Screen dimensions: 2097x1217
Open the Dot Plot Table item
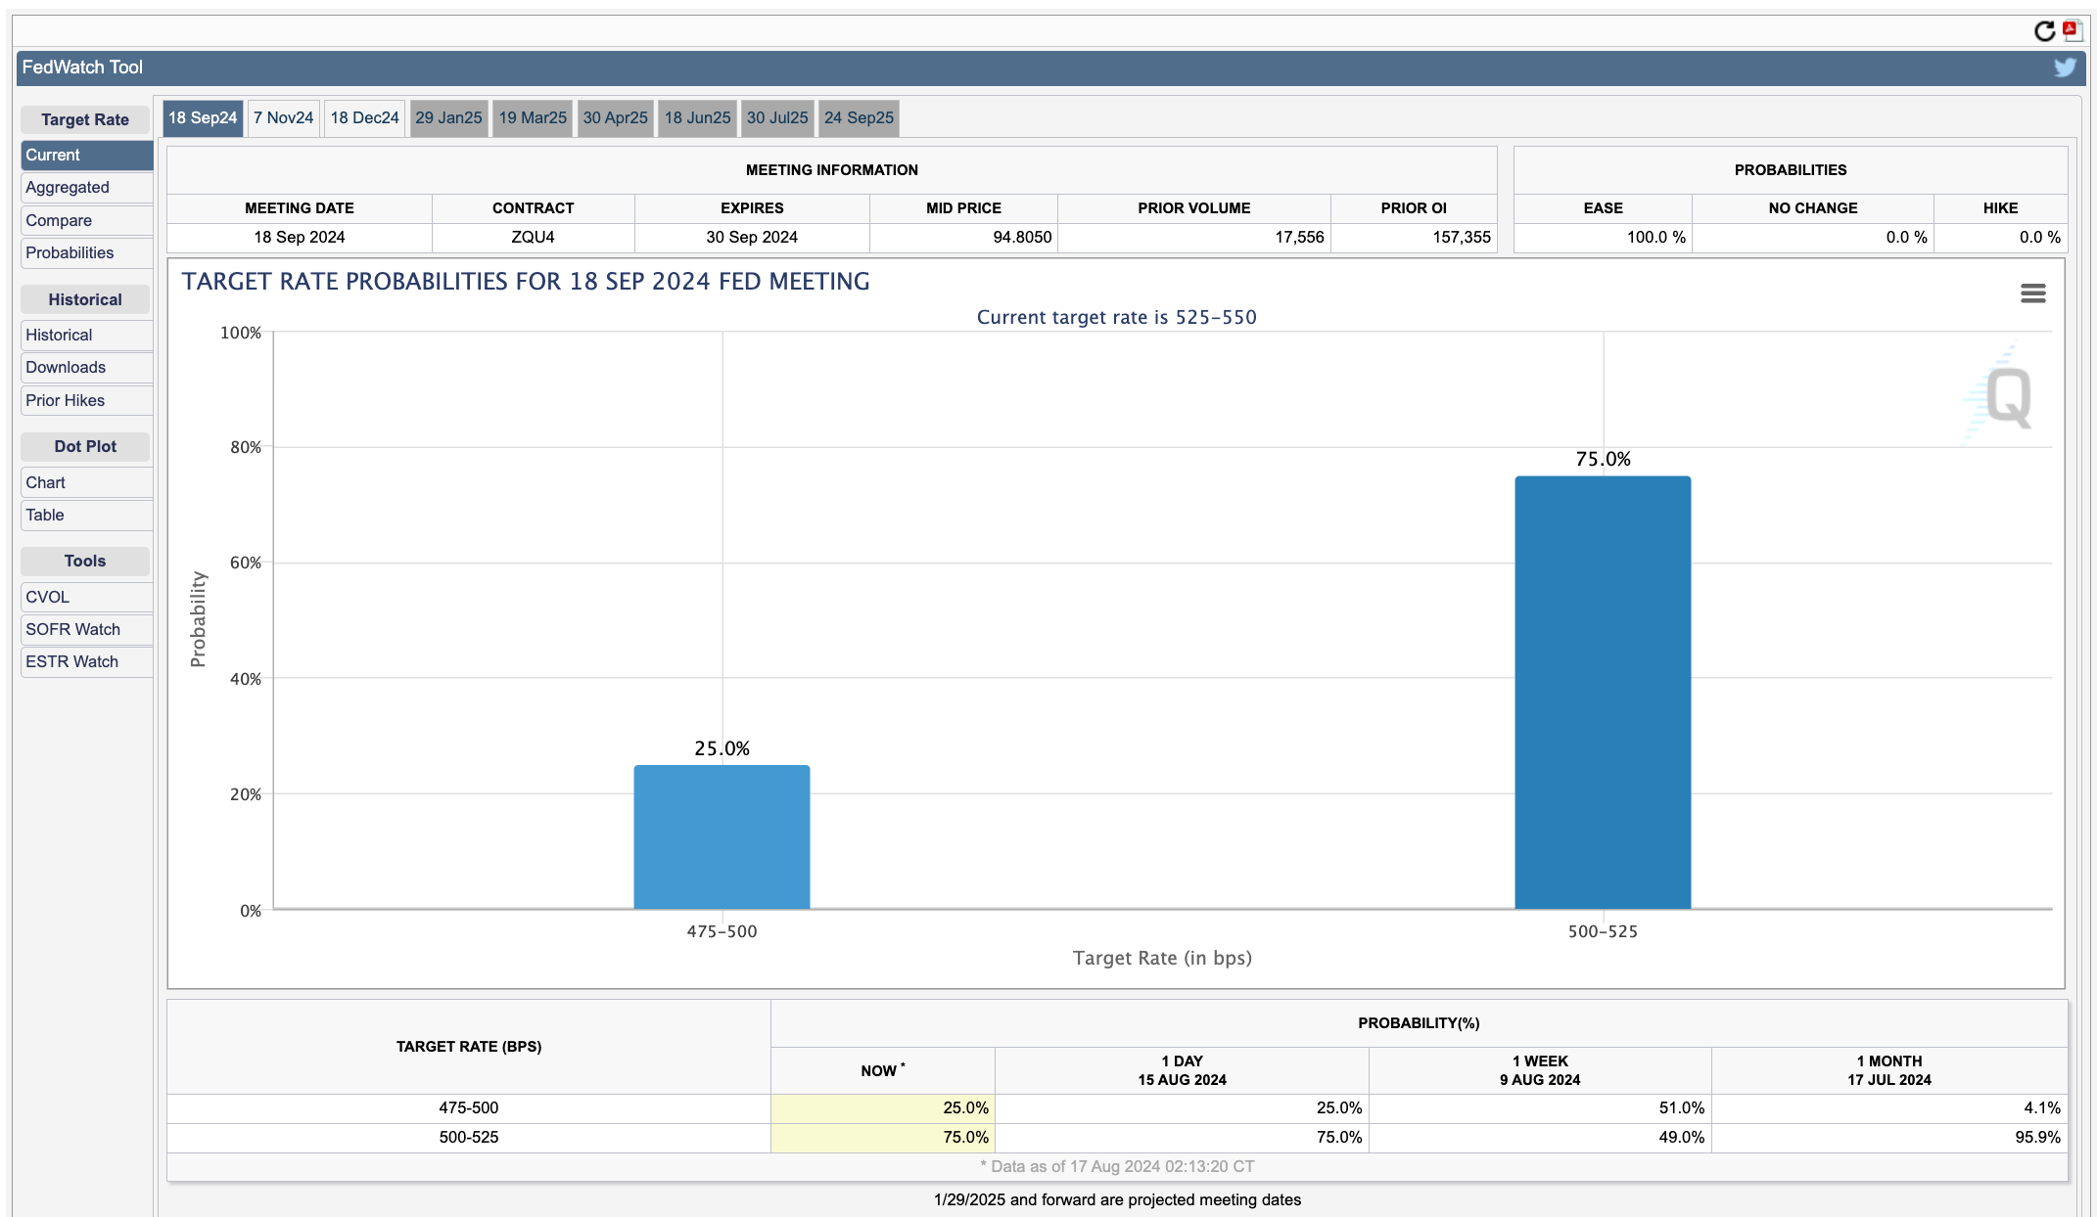pyautogui.click(x=86, y=515)
